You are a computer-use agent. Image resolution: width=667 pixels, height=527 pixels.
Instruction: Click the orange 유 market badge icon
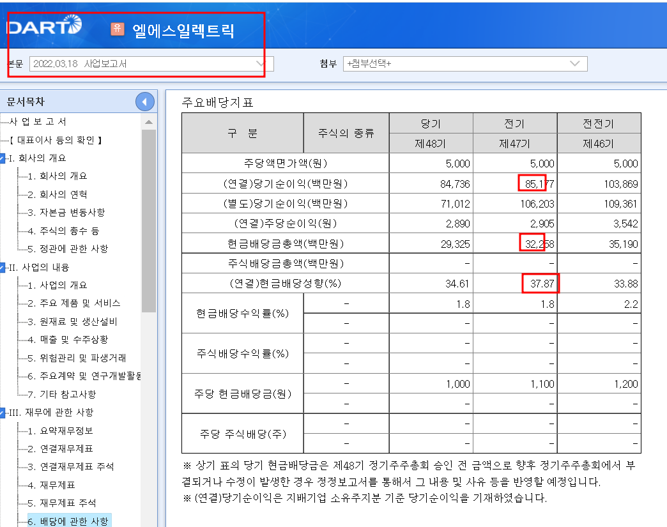[118, 29]
